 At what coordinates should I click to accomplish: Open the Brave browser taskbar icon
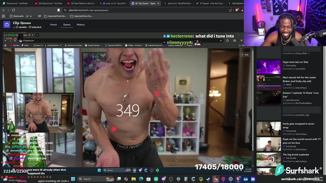pyautogui.click(x=238, y=179)
